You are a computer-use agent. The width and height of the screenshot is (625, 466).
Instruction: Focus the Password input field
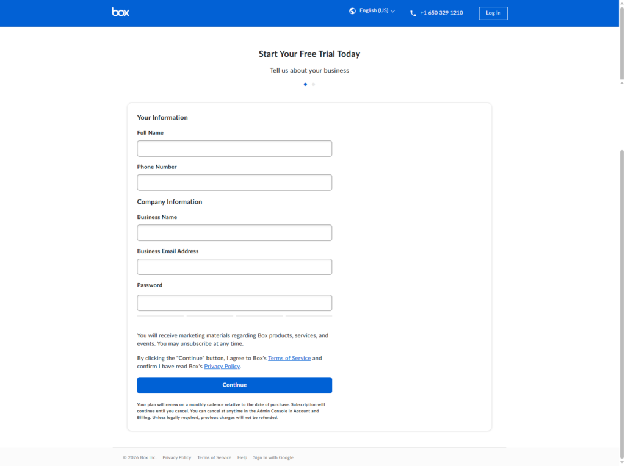tap(234, 303)
